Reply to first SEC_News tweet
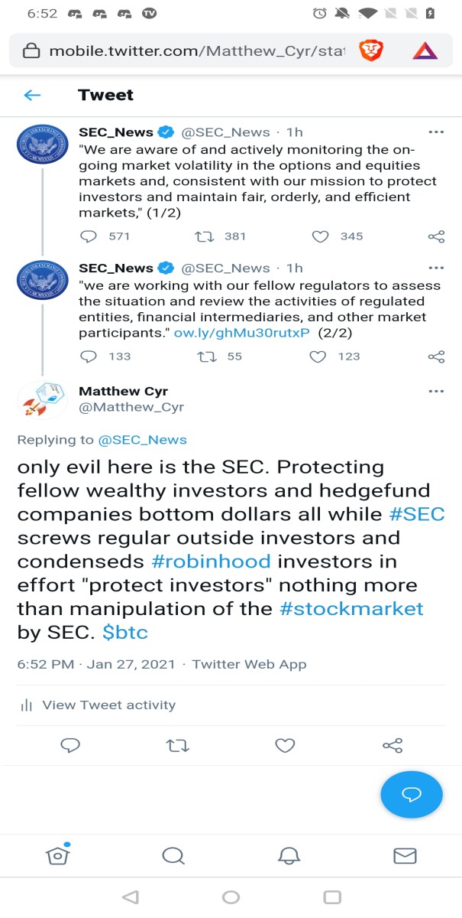Image resolution: width=462 pixels, height=918 pixels. pyautogui.click(x=89, y=236)
